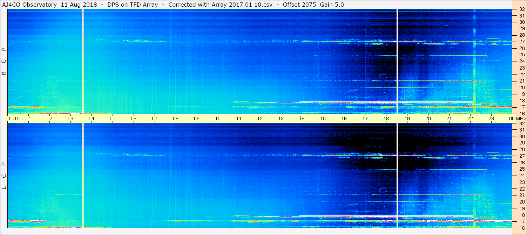Viewport: 527px width, 235px height.
Task: Select the "18" hour tick on the time axis
Action: pos(386,119)
